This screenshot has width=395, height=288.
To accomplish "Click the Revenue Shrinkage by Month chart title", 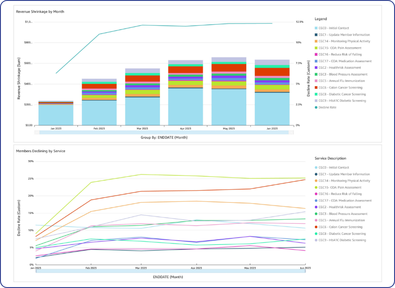I will click(x=40, y=12).
